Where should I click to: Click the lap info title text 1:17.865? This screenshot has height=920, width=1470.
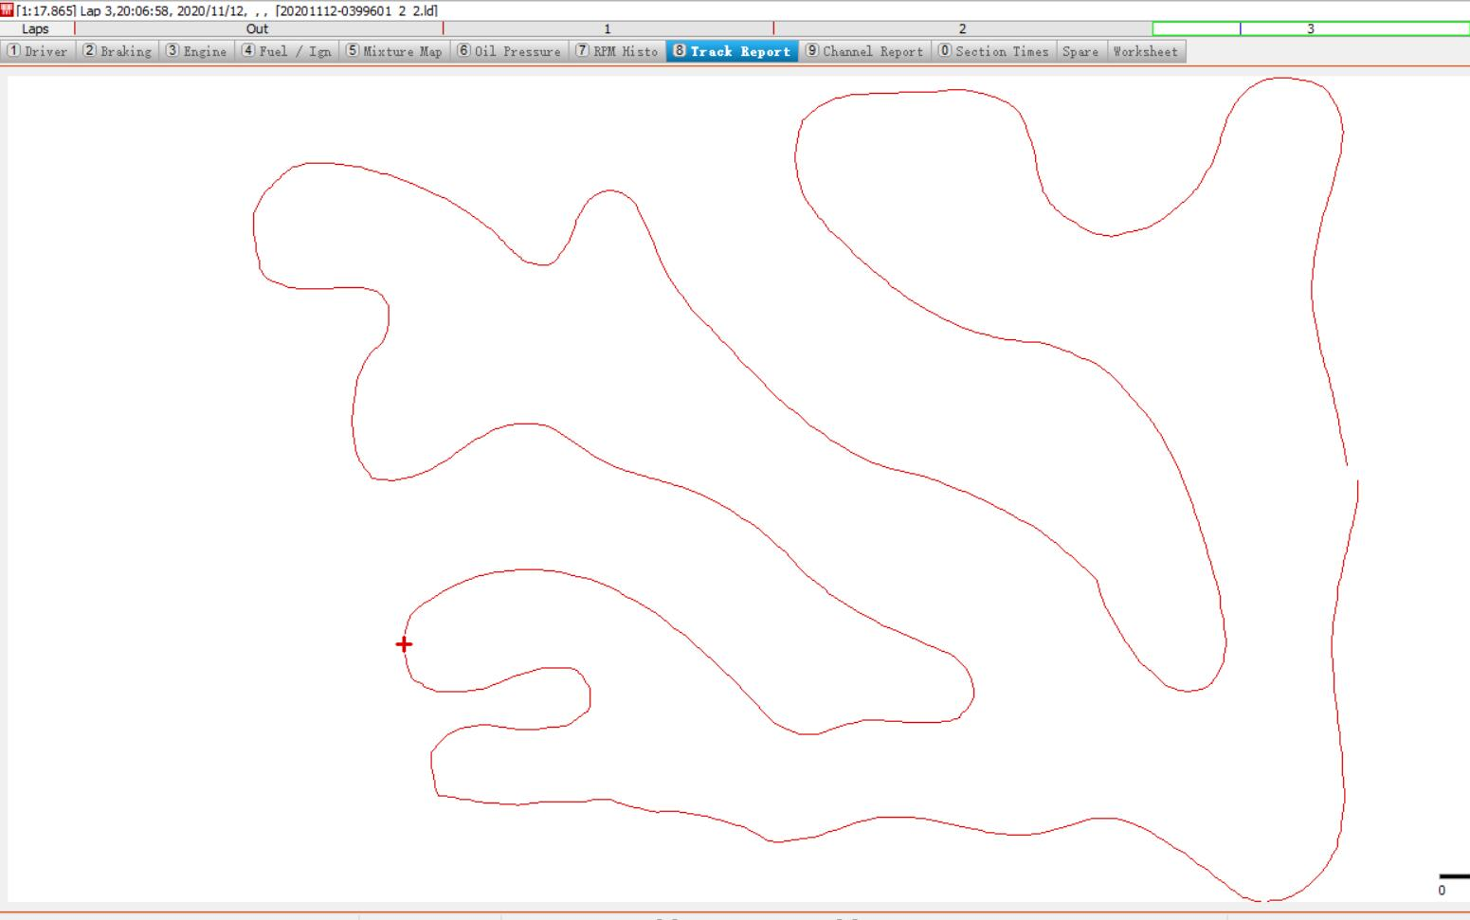tap(46, 10)
